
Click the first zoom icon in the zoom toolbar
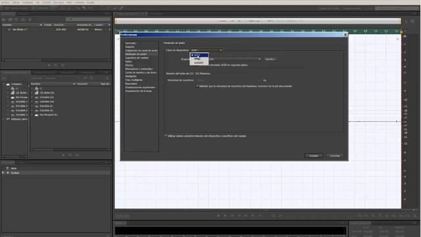coord(360,216)
